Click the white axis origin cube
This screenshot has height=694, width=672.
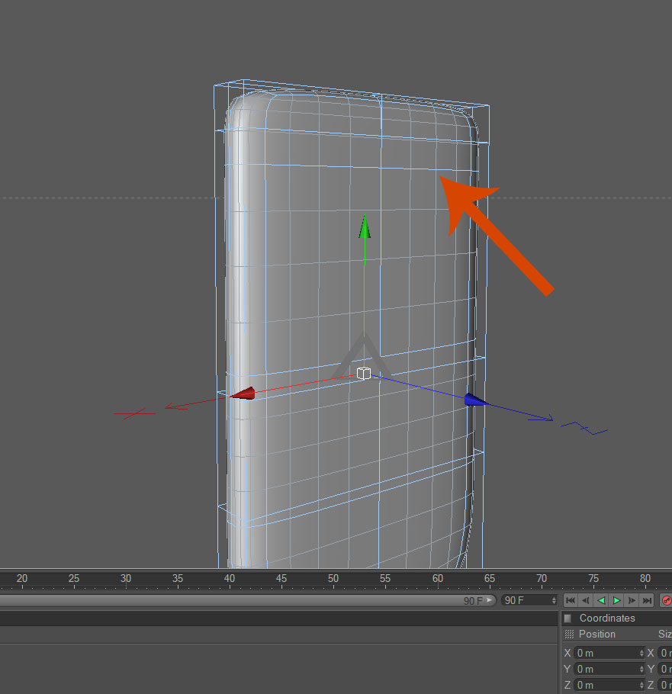pos(363,373)
